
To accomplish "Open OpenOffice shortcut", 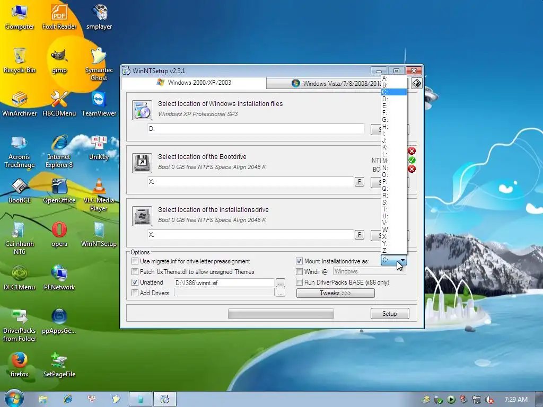I will pyautogui.click(x=59, y=191).
